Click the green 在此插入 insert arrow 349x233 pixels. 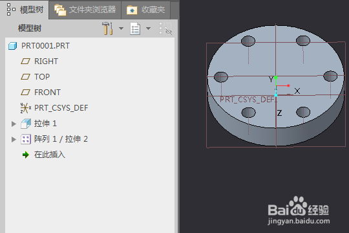click(x=26, y=155)
